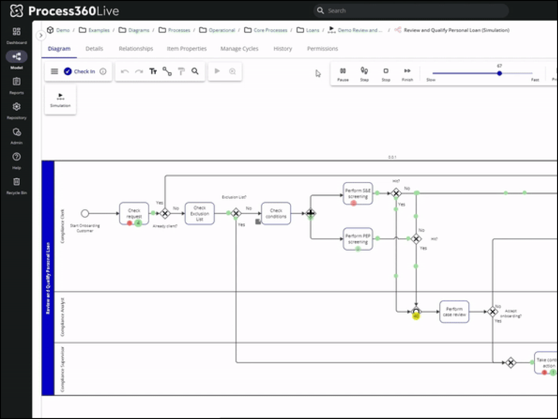Click the format painter icon
558x419 pixels.
click(x=181, y=71)
